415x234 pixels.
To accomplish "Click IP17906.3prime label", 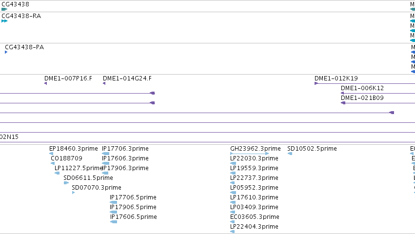I will coord(125,168).
